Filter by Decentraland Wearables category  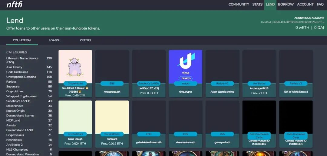pos(29,154)
